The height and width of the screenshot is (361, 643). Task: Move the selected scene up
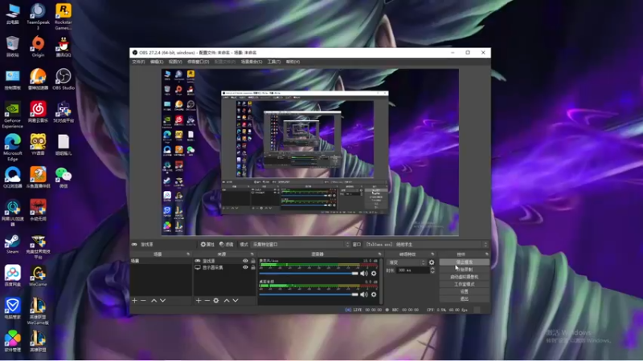154,300
